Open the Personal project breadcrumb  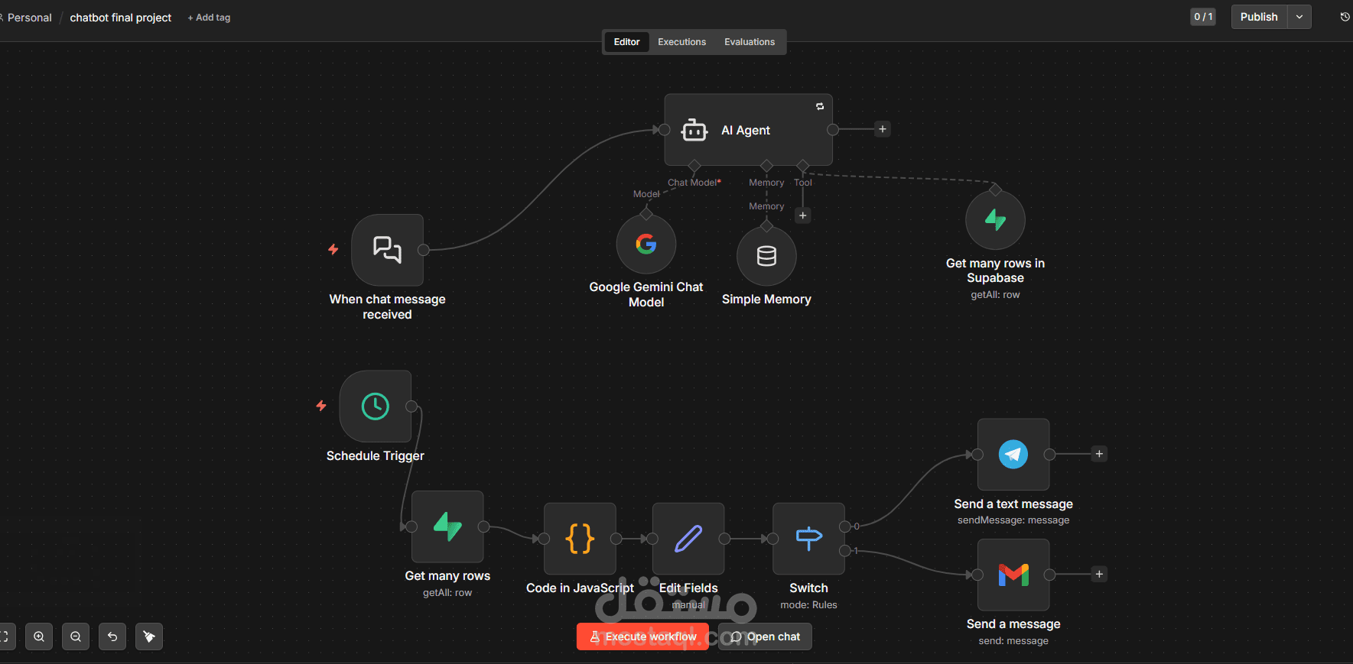click(29, 18)
